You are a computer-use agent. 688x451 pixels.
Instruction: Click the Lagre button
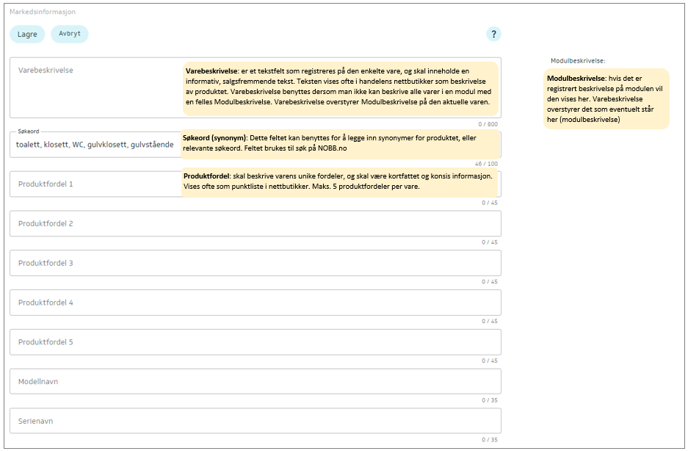[27, 34]
